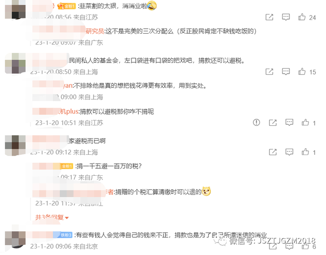Open the 研究员 username link
This screenshot has width=326, height=255.
95,31
